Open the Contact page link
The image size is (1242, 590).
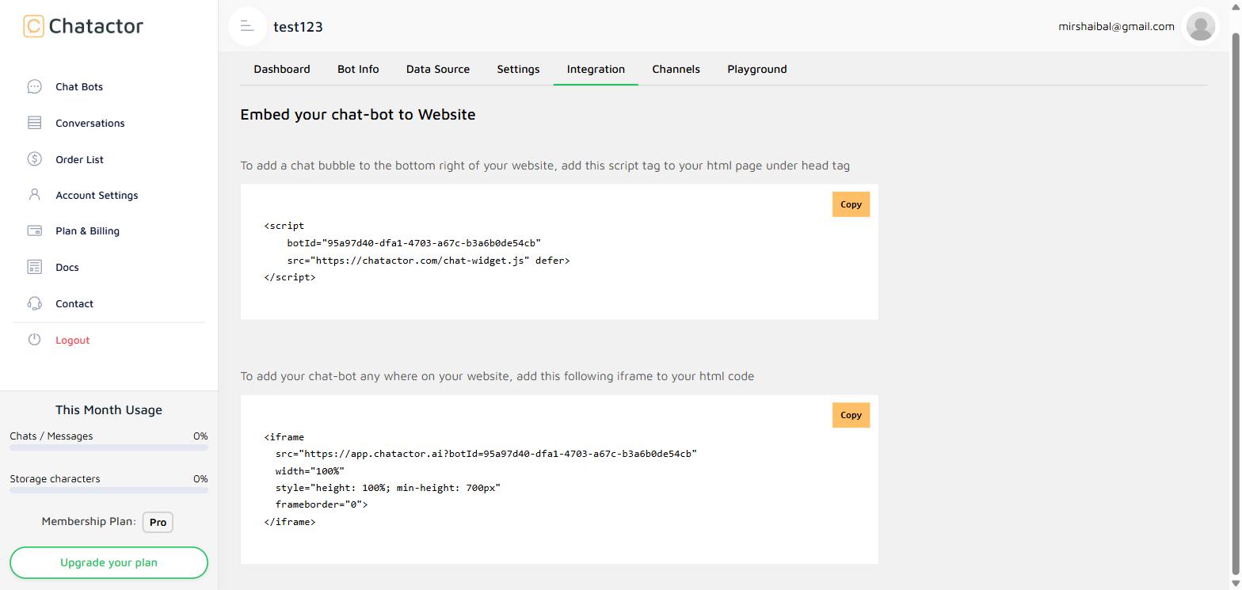pos(74,303)
